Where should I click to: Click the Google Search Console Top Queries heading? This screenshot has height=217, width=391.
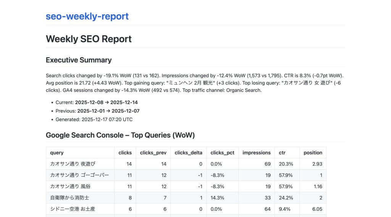(120, 135)
